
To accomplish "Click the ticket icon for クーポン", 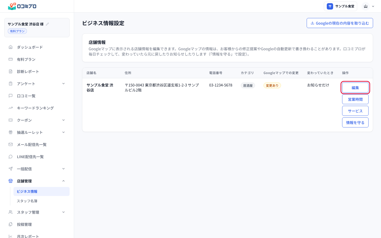I will click(11, 120).
